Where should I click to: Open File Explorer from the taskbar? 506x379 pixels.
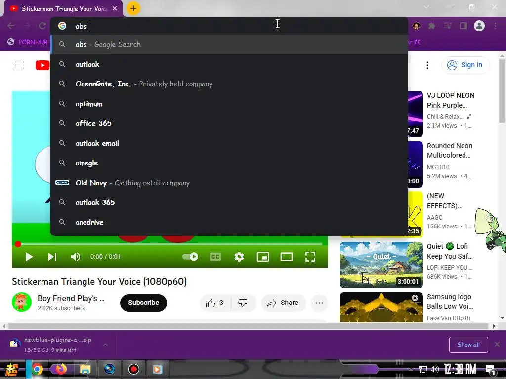85,369
